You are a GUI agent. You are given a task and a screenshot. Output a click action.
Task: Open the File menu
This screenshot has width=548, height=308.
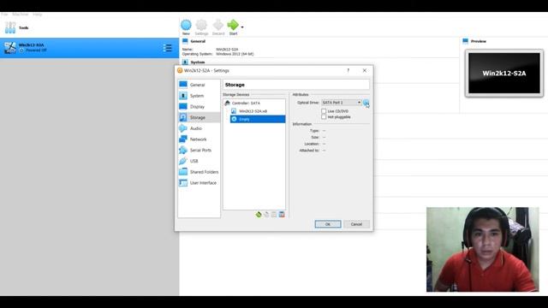tap(4, 15)
